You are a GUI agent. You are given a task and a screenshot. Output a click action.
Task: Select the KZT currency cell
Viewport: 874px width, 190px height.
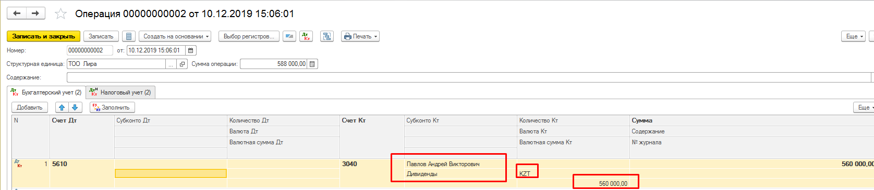pyautogui.click(x=573, y=174)
